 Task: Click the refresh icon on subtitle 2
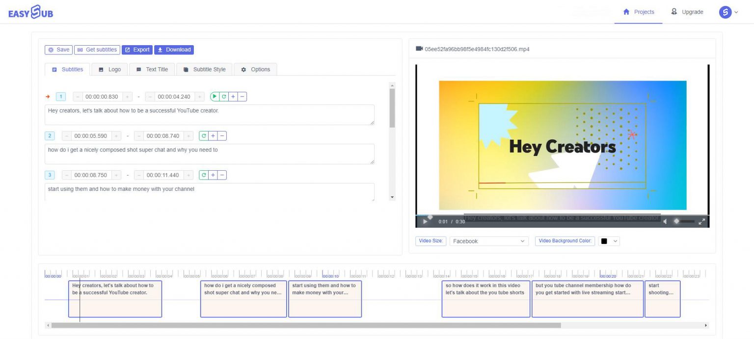click(x=204, y=136)
